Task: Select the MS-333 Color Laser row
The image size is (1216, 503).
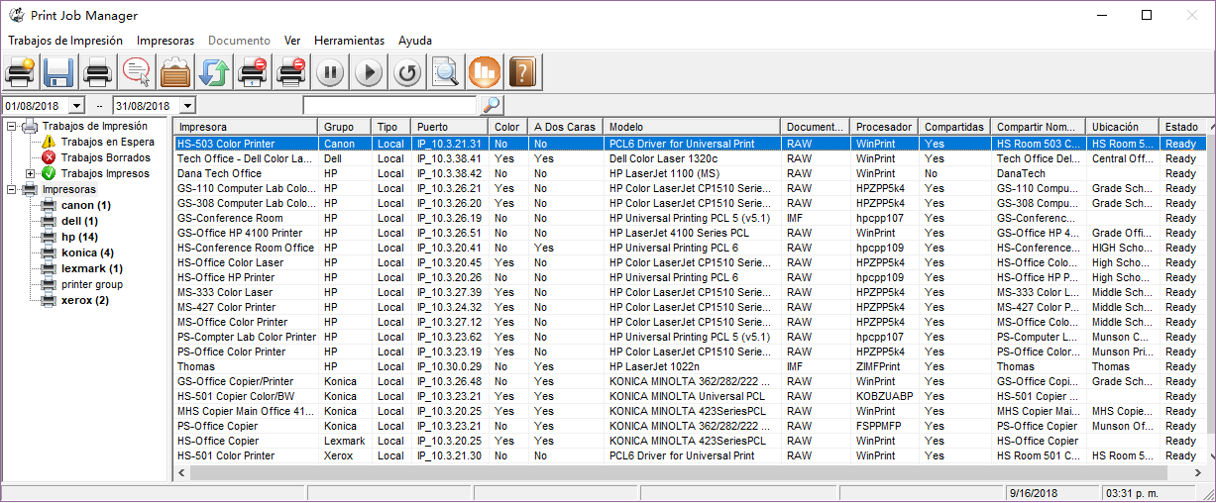Action: tap(691, 292)
